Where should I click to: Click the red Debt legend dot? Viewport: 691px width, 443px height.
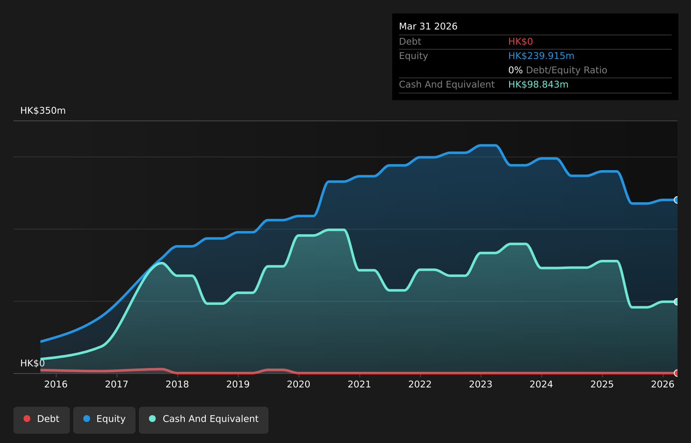tap(27, 419)
